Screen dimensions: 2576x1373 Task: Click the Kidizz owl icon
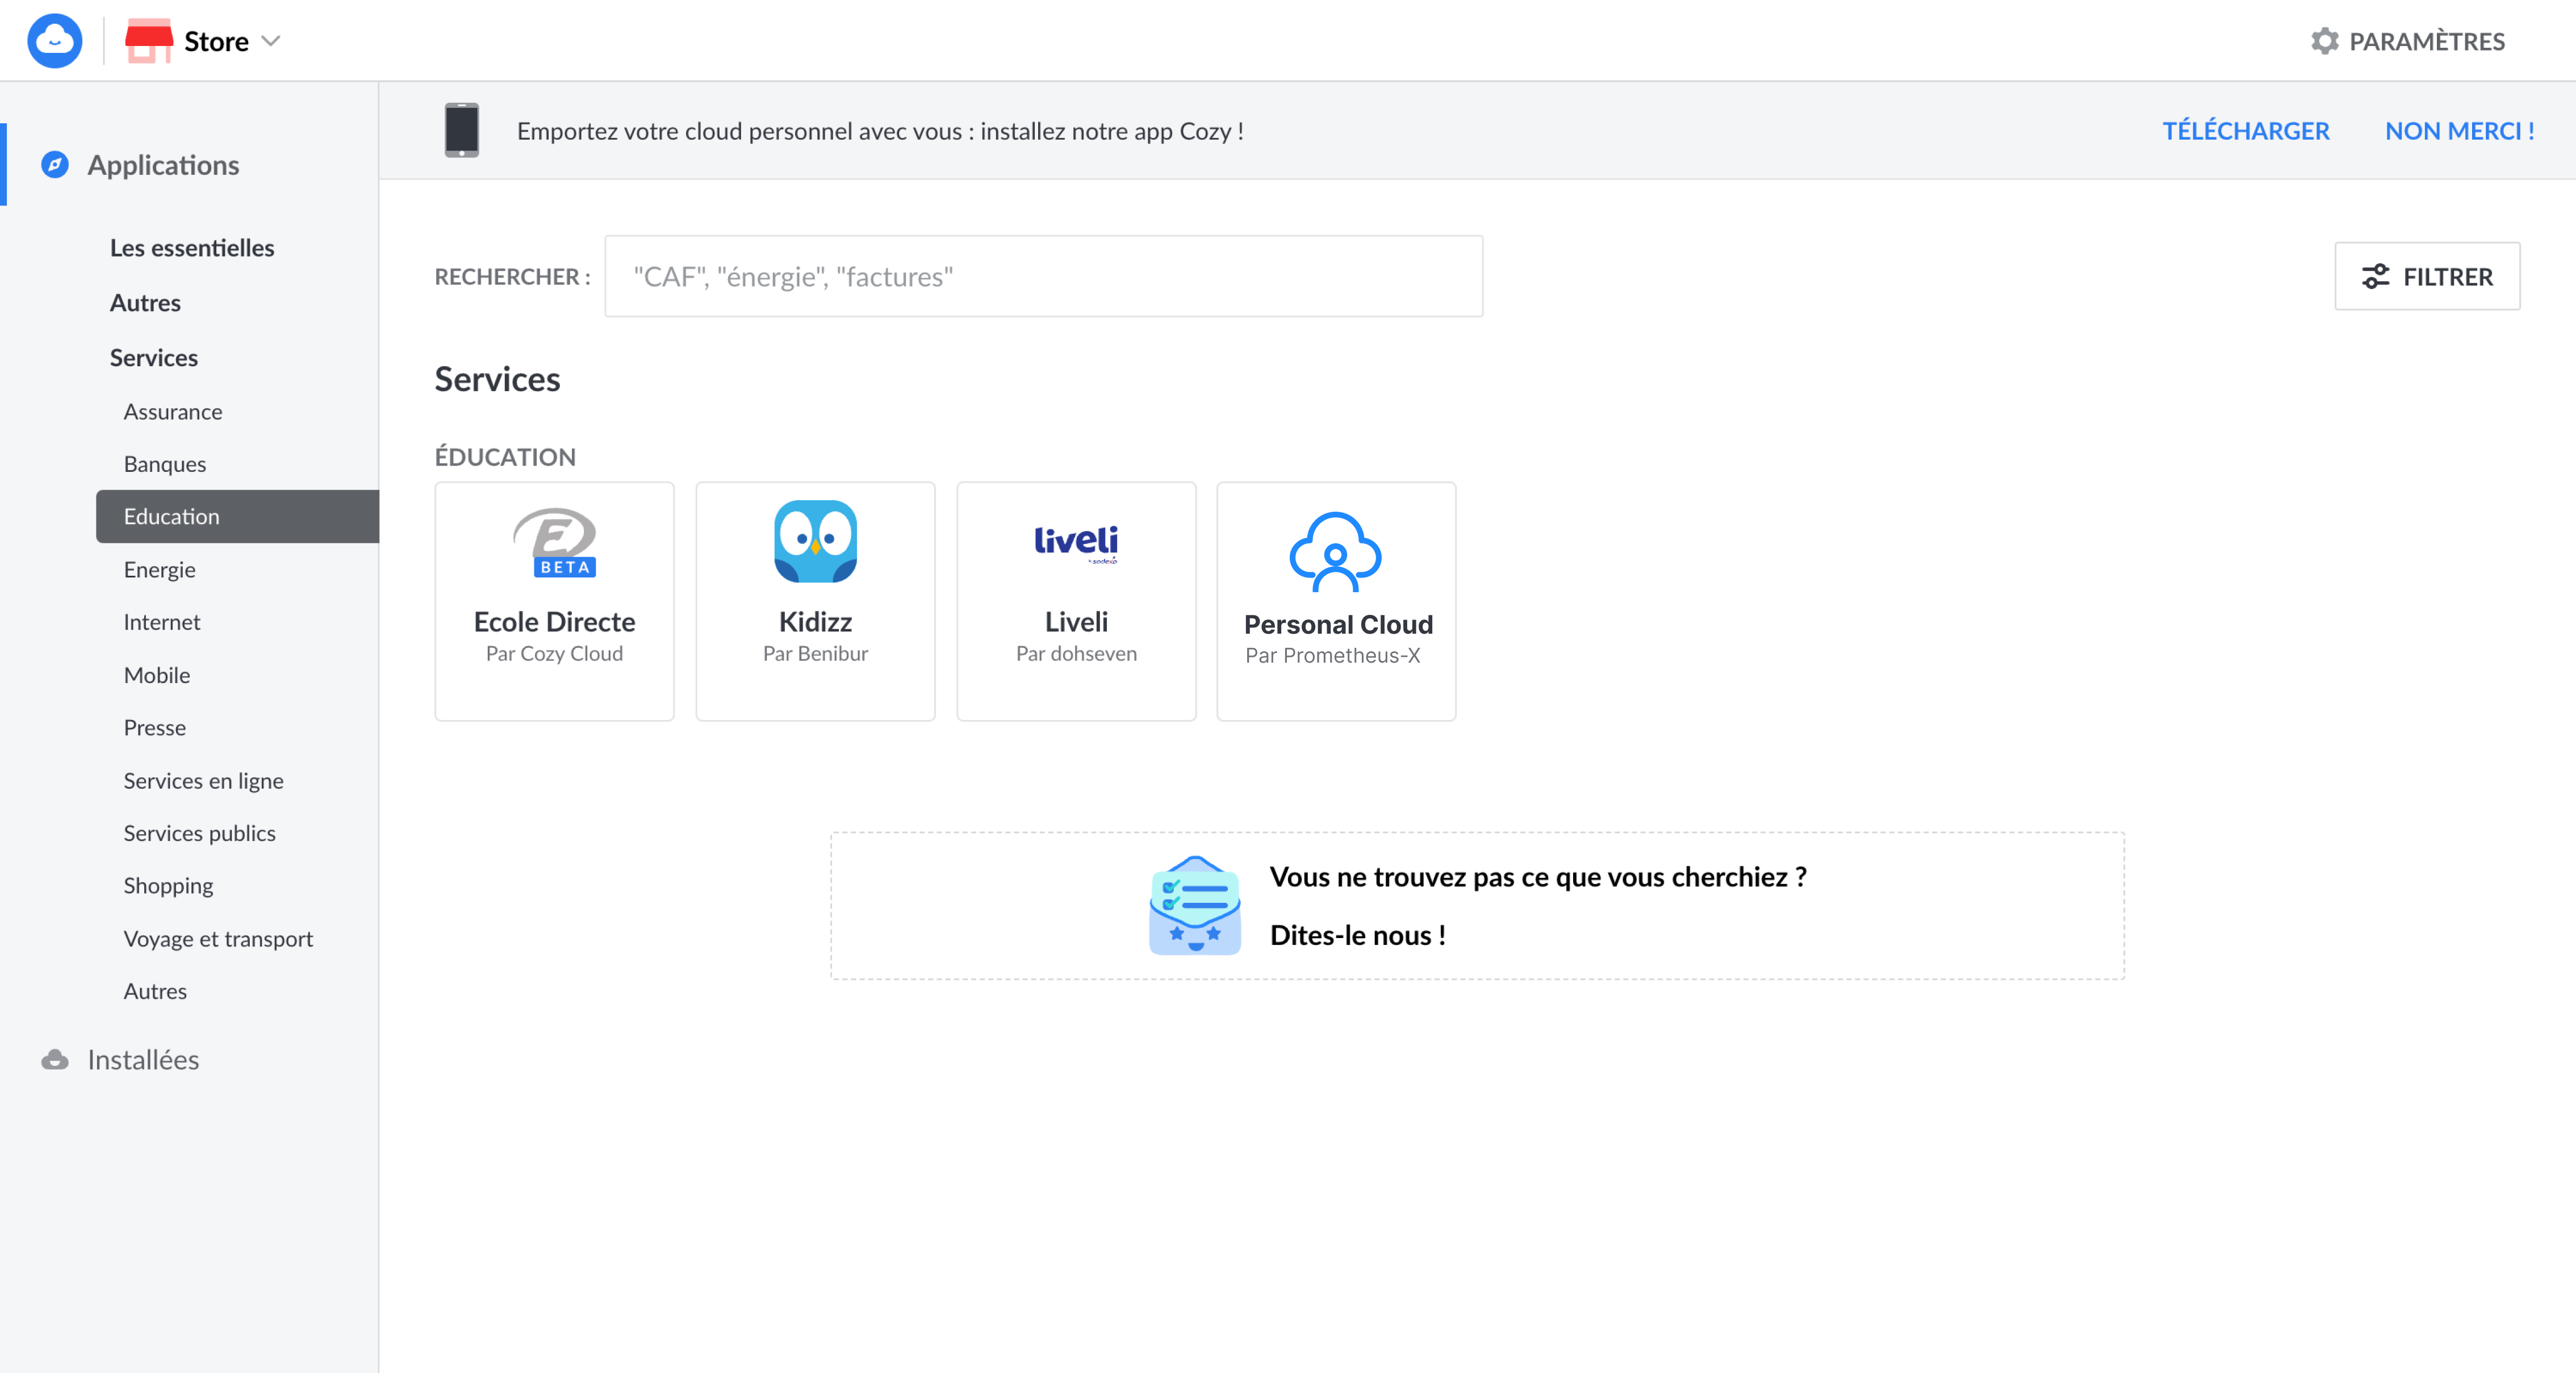[815, 541]
